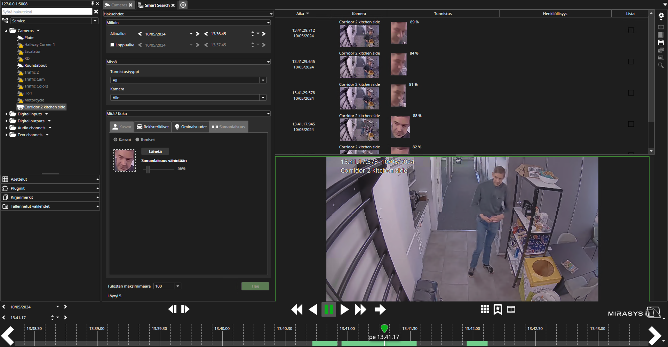Switch to the Rekisterikilvet tab
This screenshot has width=668, height=347.
click(x=153, y=127)
